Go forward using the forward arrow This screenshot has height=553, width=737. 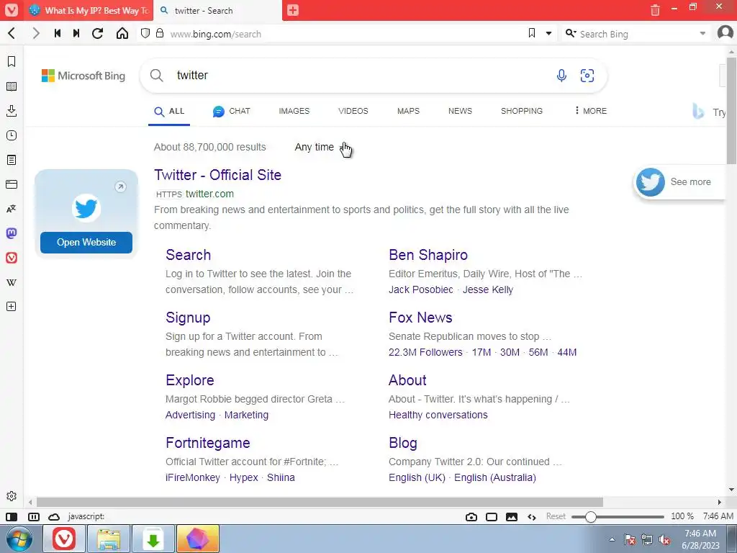36,33
